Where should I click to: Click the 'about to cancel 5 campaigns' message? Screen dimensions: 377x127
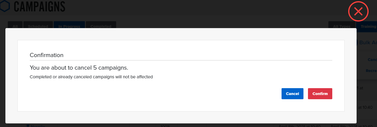pos(79,68)
